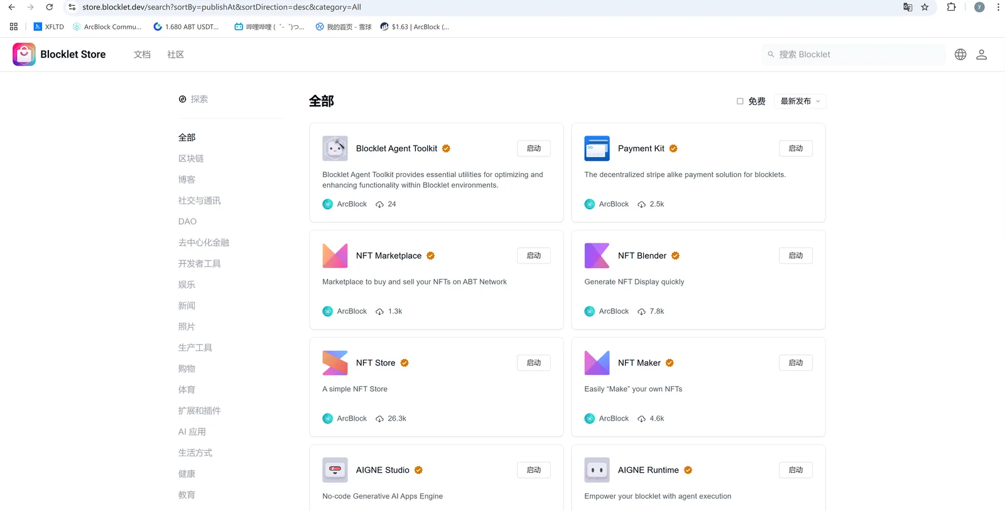Select the 生活方式 category
This screenshot has width=1005, height=511.
[x=195, y=453]
